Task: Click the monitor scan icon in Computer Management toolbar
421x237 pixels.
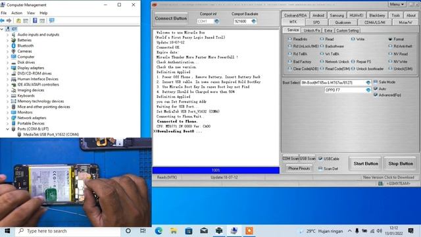Action: coord(52,20)
